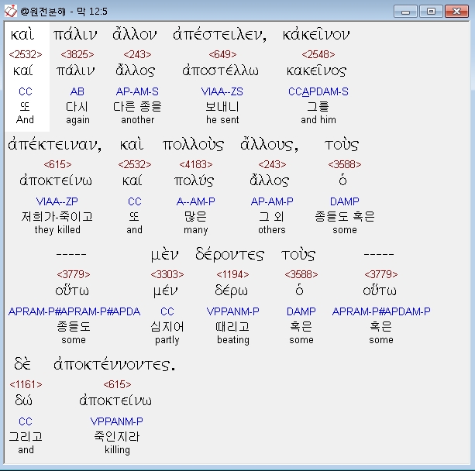Click the Korean gloss 저희가-죽이고
Image resolution: width=475 pixels, height=471 pixels.
(57, 217)
